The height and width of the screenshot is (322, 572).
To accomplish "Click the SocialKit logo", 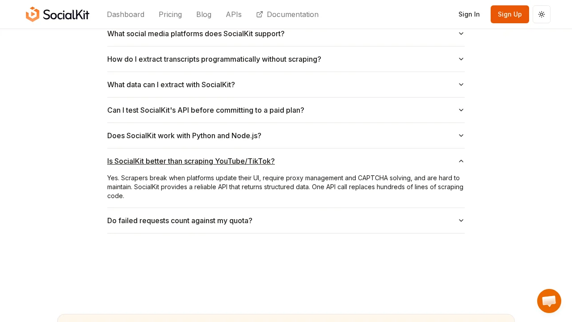I will tap(58, 14).
